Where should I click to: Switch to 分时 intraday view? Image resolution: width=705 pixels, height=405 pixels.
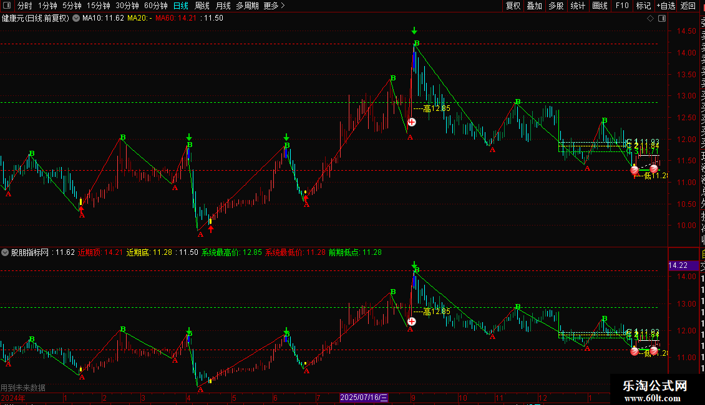point(25,6)
